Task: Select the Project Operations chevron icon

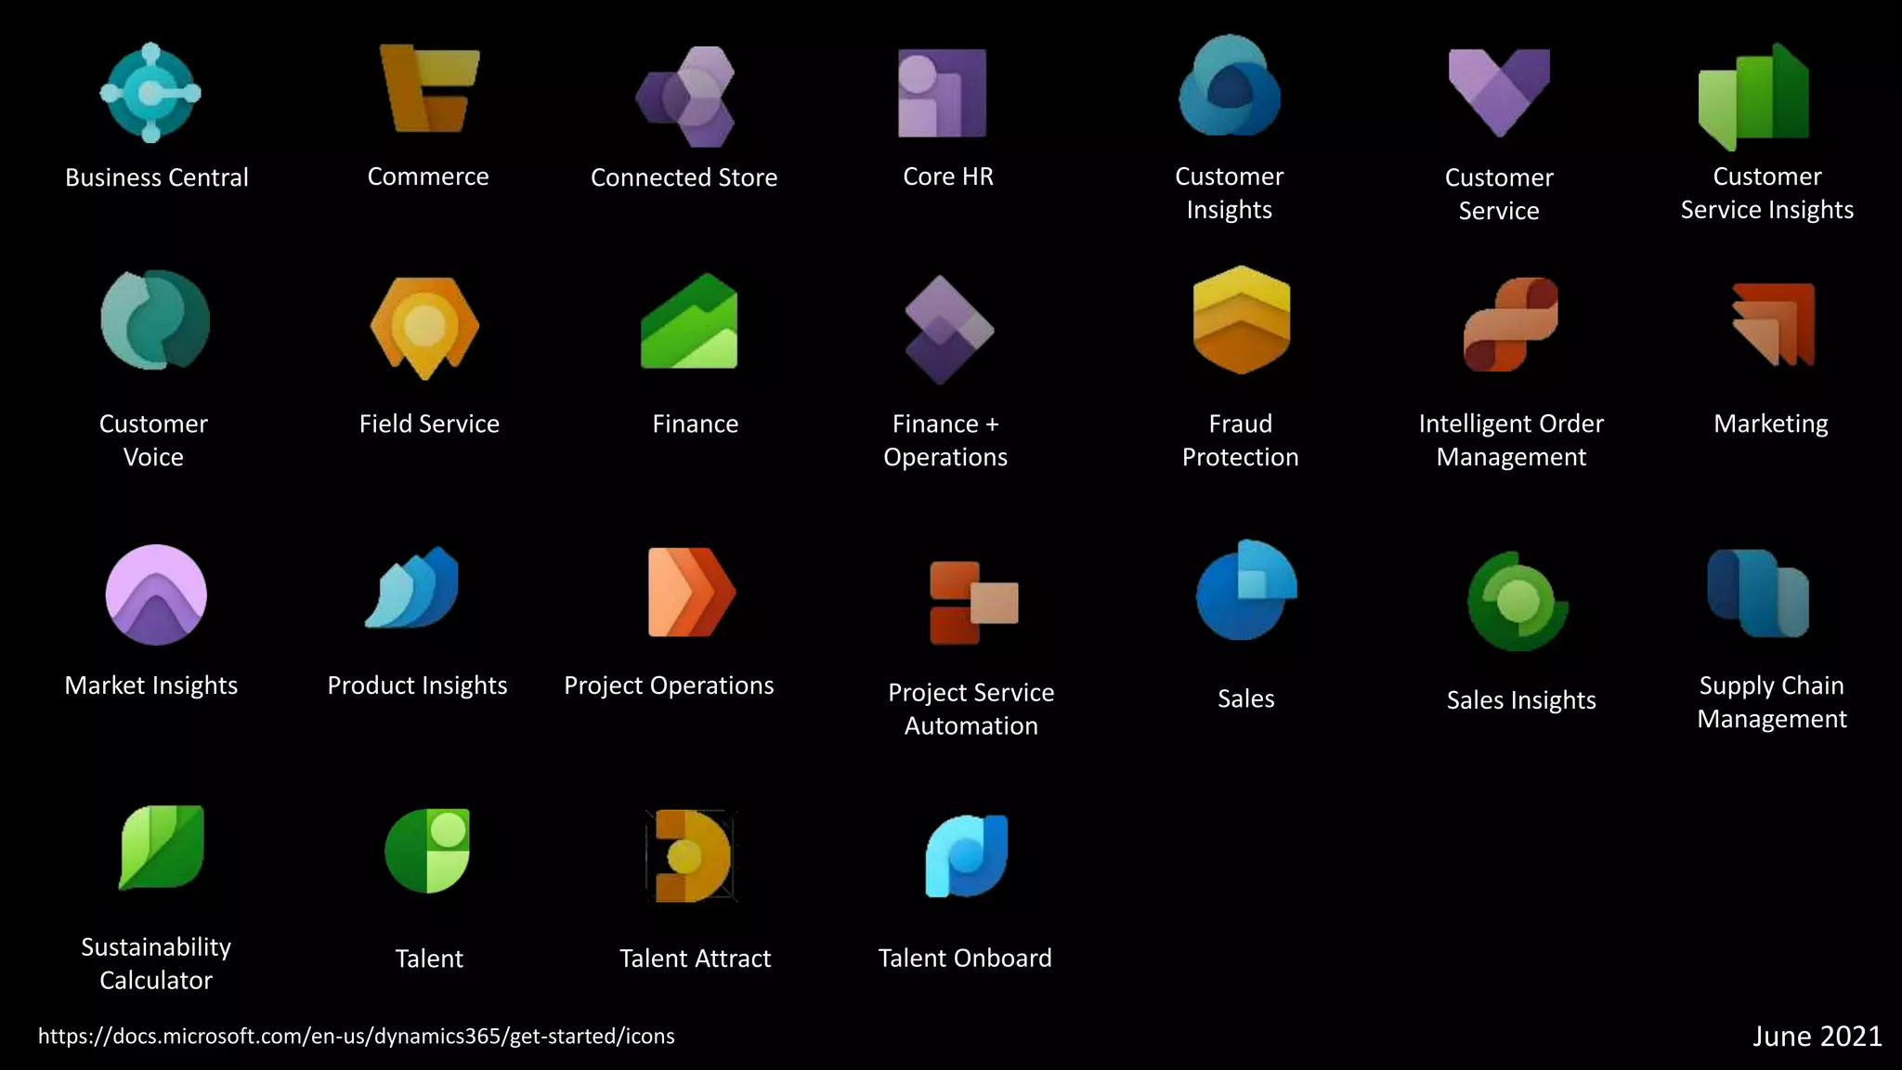Action: (x=691, y=593)
